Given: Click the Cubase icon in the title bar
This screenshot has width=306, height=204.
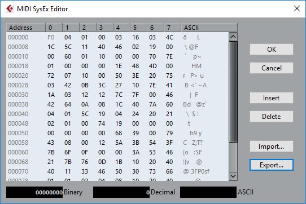Looking at the screenshot, I should [x=10, y=9].
